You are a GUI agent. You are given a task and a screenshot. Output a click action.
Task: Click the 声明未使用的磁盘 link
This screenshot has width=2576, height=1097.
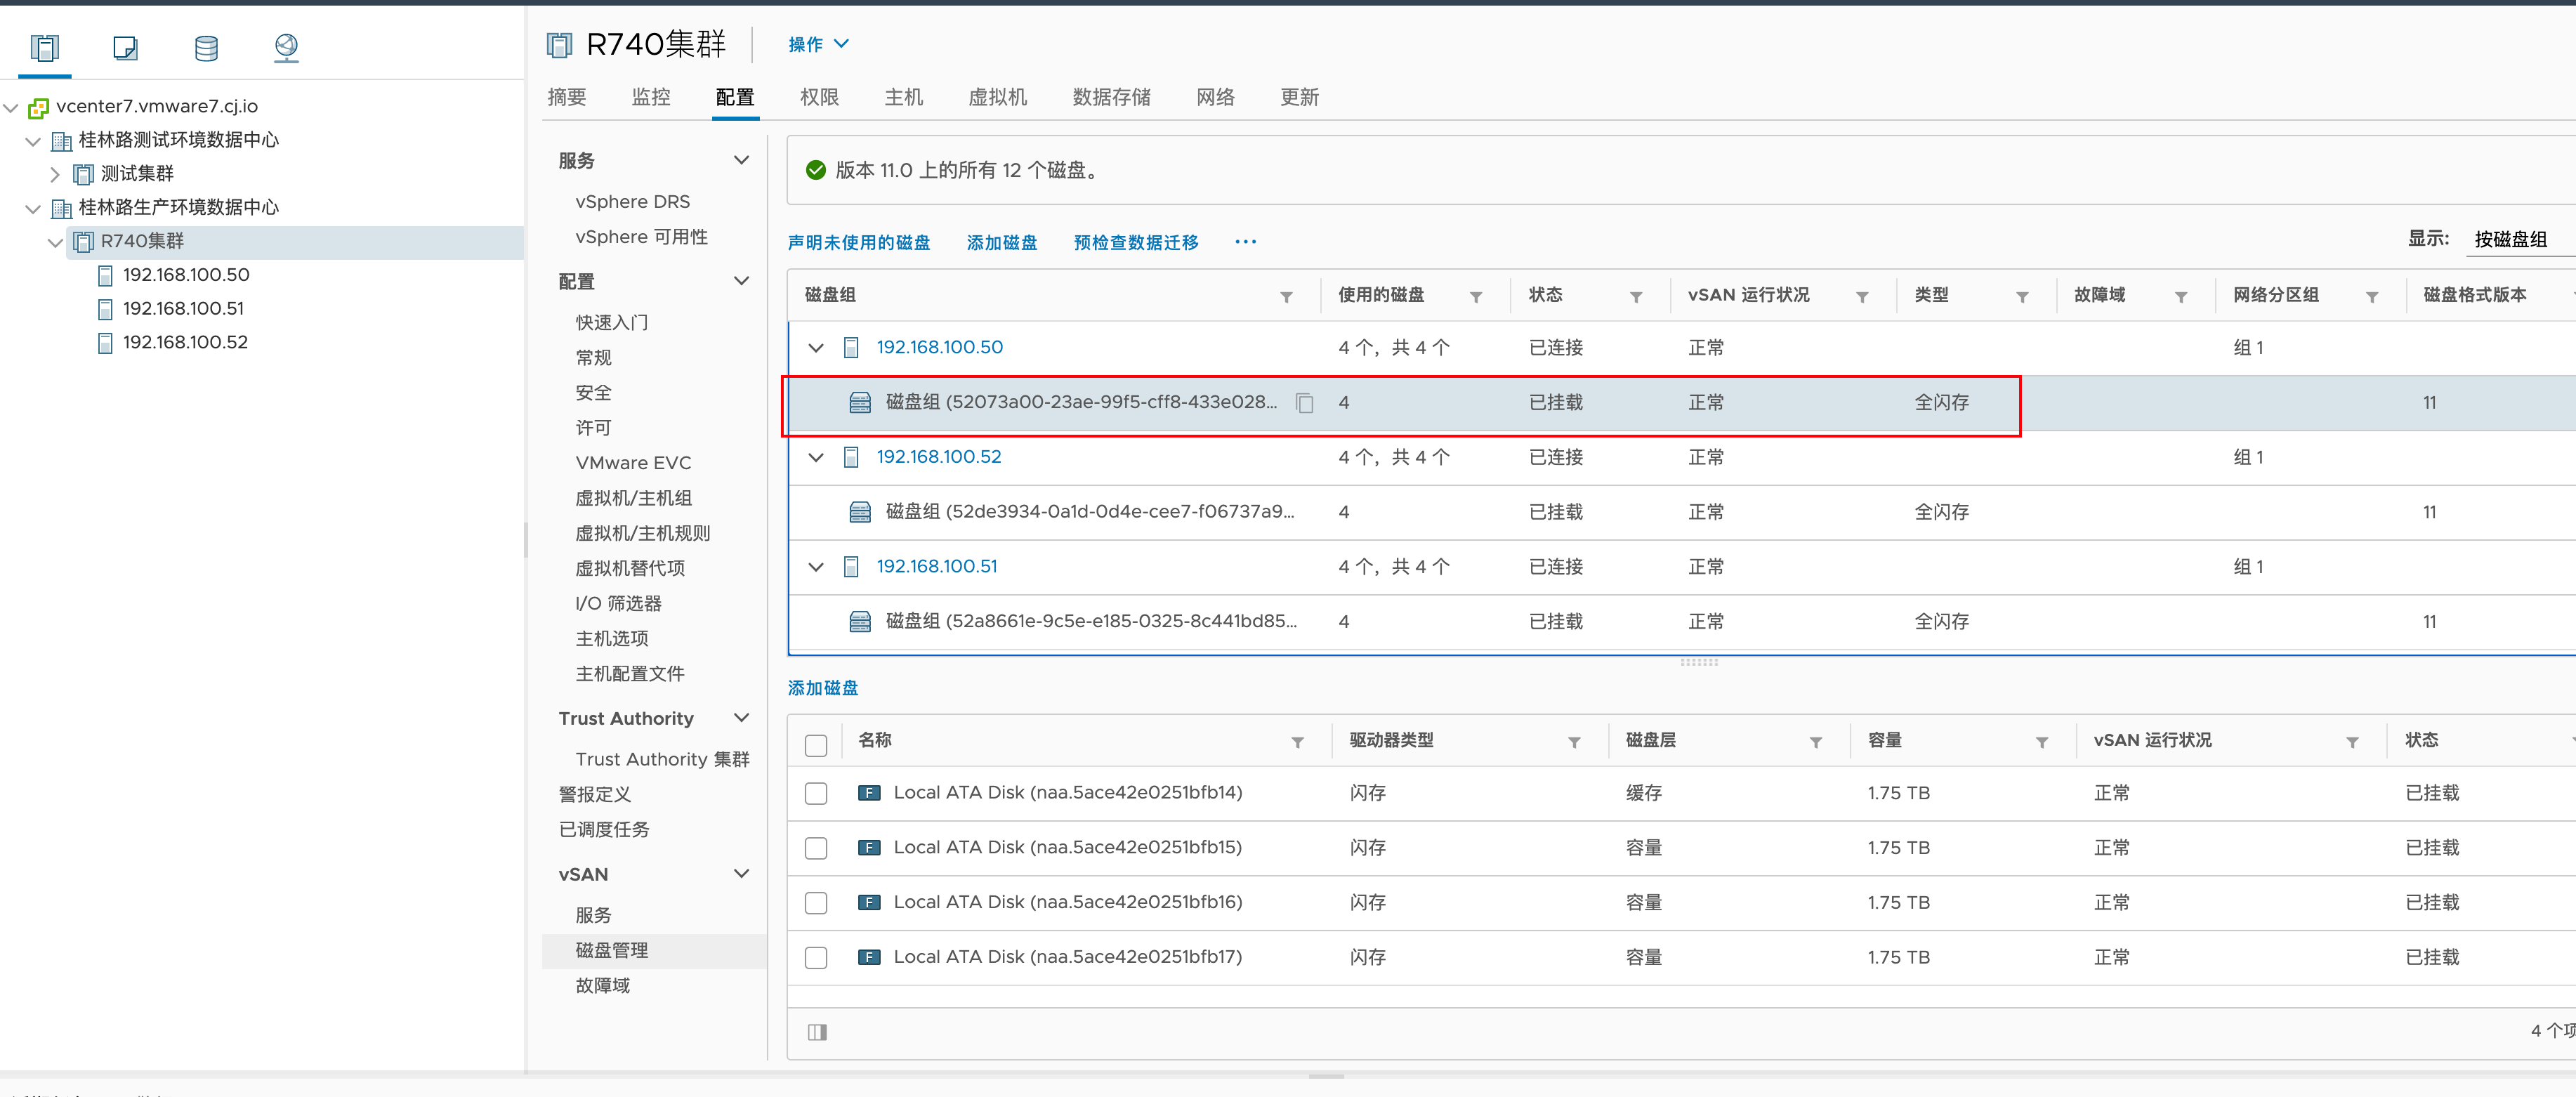pos(858,242)
